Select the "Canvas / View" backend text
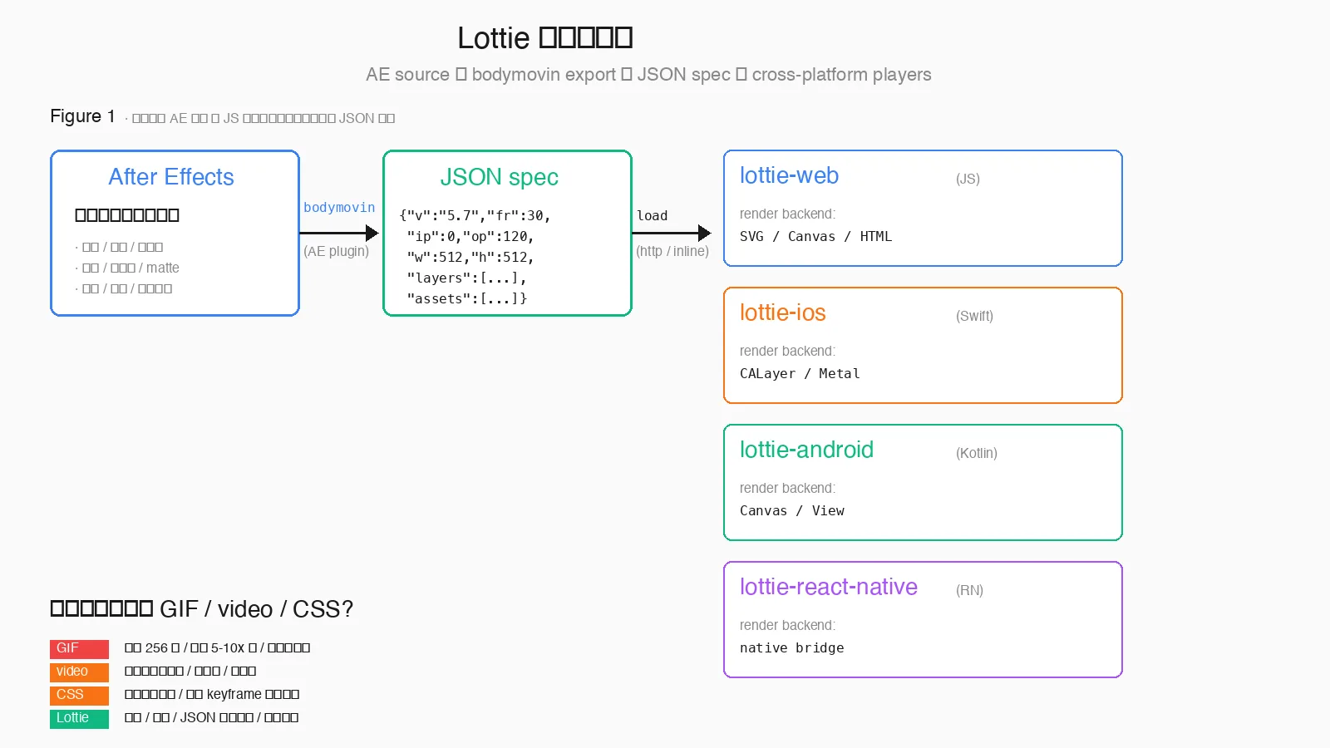The height and width of the screenshot is (748, 1330). [791, 511]
